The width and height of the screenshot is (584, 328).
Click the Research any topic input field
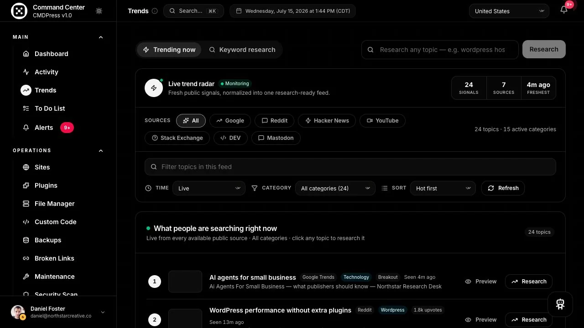(440, 50)
